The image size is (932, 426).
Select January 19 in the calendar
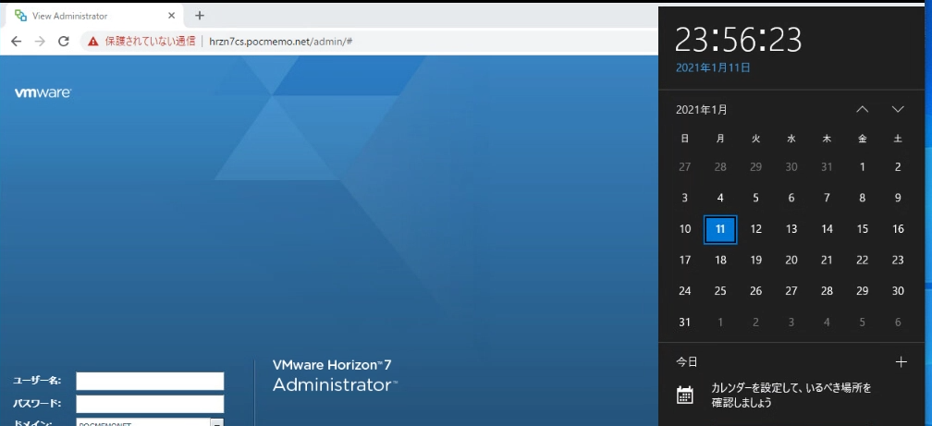(x=756, y=261)
